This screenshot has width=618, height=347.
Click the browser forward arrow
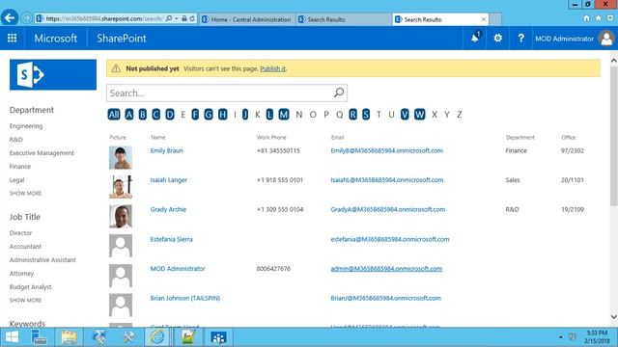26,18
